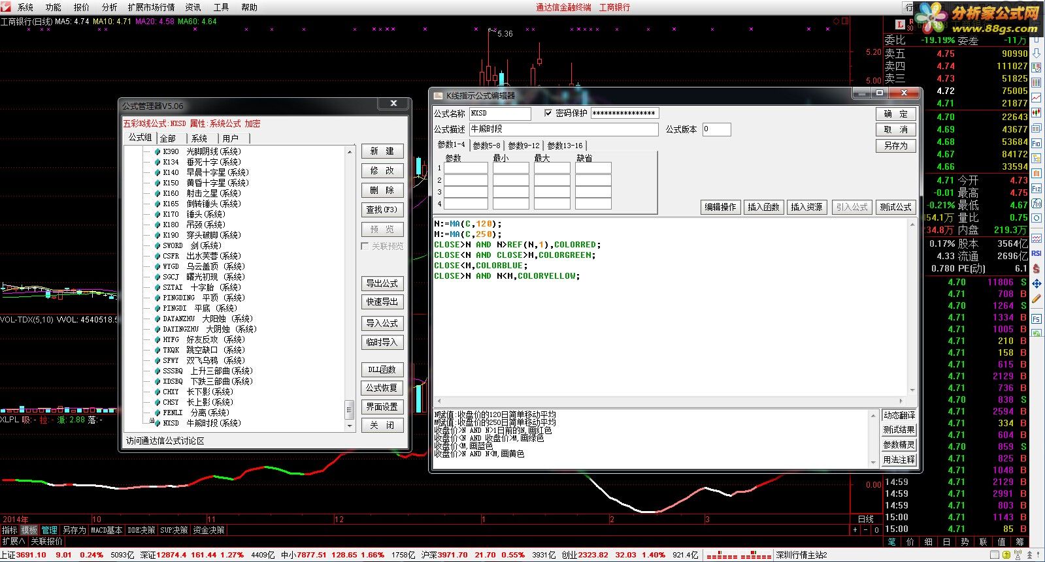1045x562 pixels.
Task: Click the 删除 button
Action: (x=382, y=190)
